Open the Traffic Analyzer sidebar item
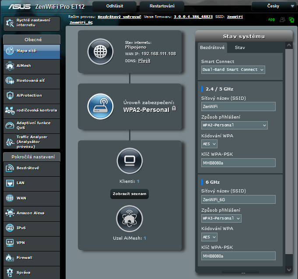 tap(32, 142)
